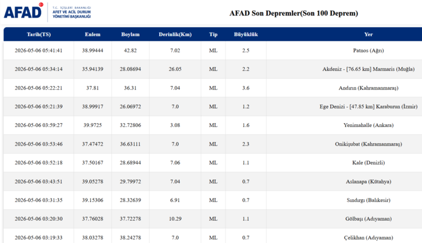422x243 pixels.
Task: Click latitude value 39.05278
Action: point(93,182)
